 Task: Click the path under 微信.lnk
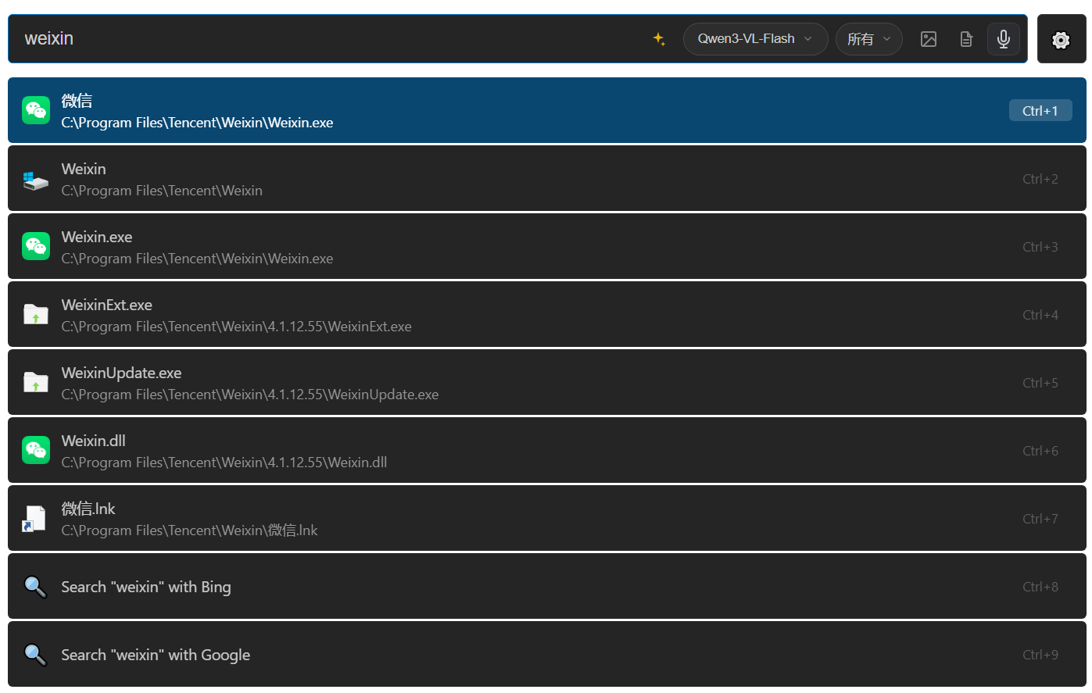(190, 530)
